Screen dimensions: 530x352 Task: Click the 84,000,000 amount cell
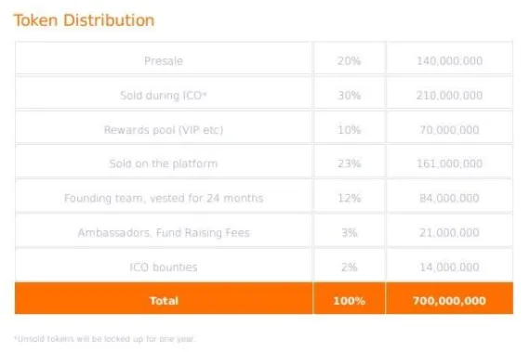(449, 198)
